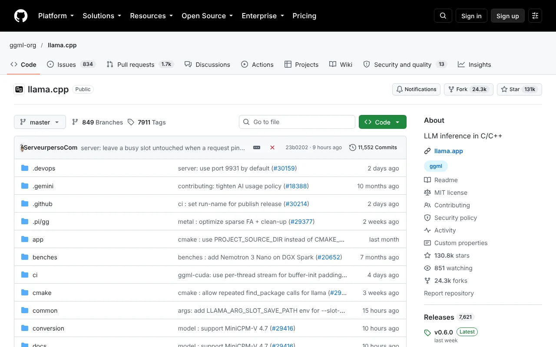Open the master branch dropdown
The width and height of the screenshot is (556, 347).
pyautogui.click(x=40, y=122)
